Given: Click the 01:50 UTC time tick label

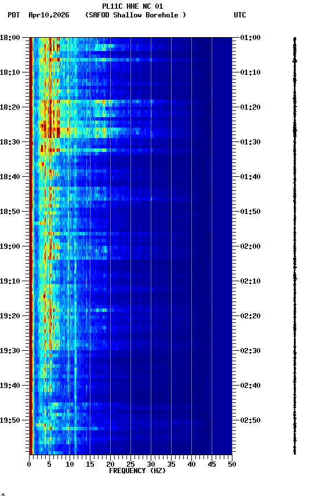Looking at the screenshot, I should pos(250,212).
